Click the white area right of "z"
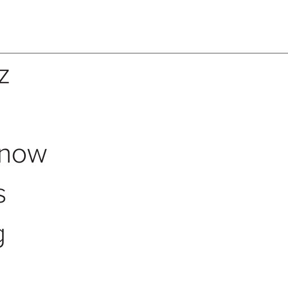This screenshot has width=288, height=288. pyautogui.click(x=148, y=76)
